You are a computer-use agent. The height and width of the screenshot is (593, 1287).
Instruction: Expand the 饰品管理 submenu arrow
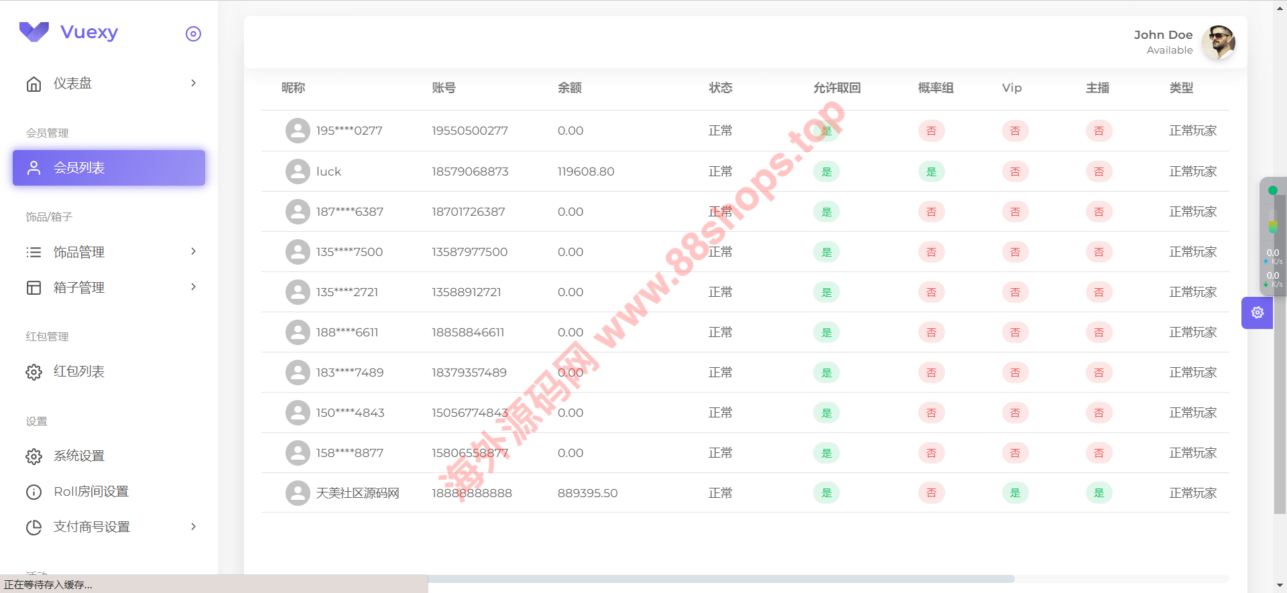click(193, 251)
